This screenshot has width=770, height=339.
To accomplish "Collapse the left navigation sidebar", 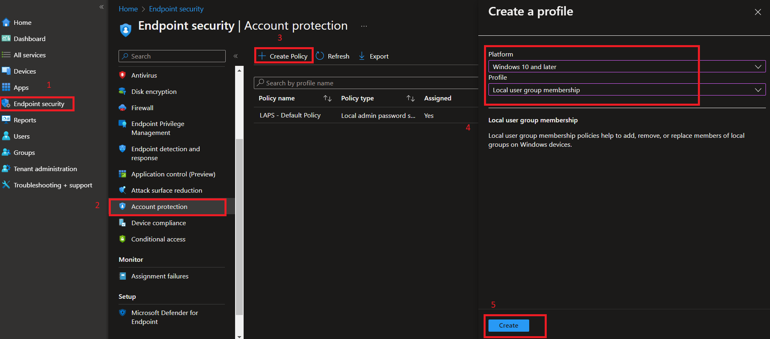I will [x=101, y=7].
